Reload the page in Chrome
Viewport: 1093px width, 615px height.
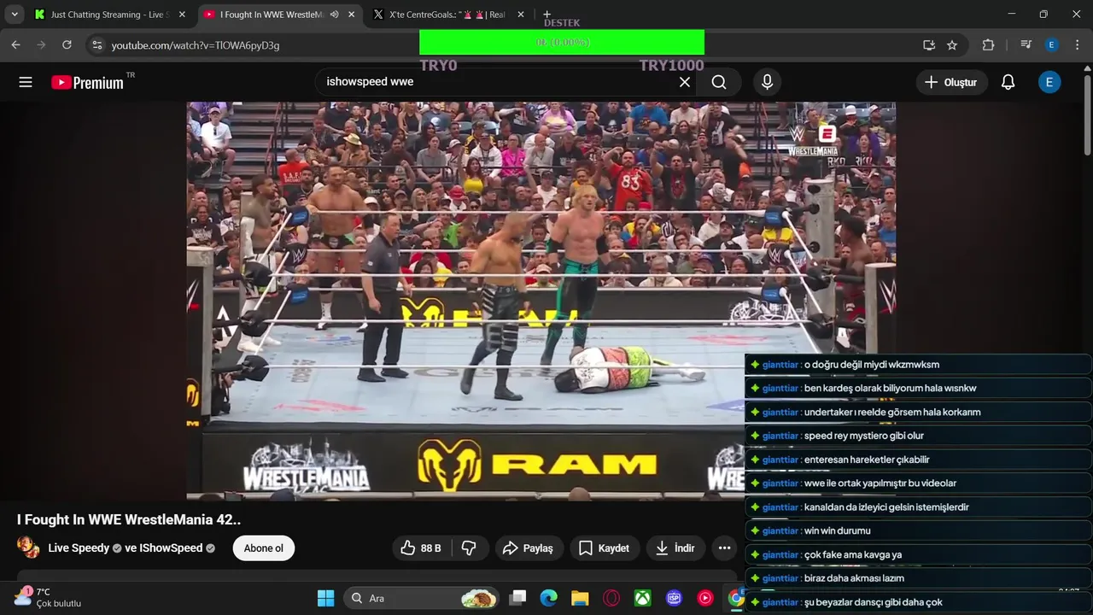point(67,44)
